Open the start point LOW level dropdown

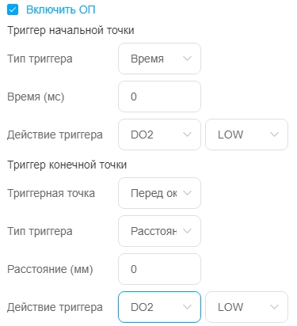[246, 135]
